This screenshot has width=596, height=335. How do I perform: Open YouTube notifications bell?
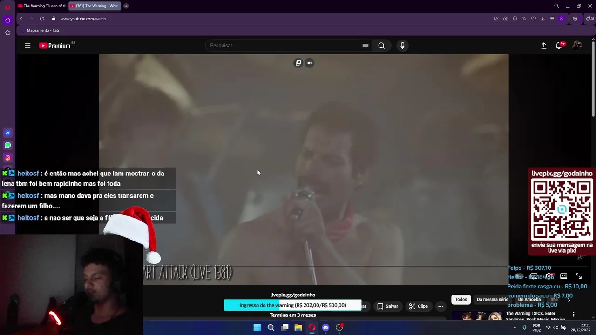tap(559, 46)
